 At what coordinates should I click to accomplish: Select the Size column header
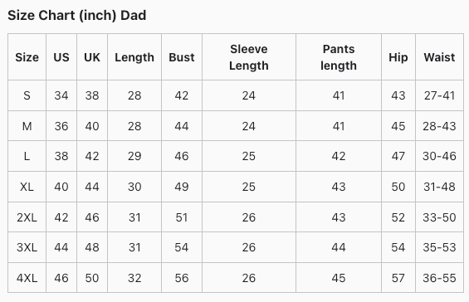[x=27, y=57]
